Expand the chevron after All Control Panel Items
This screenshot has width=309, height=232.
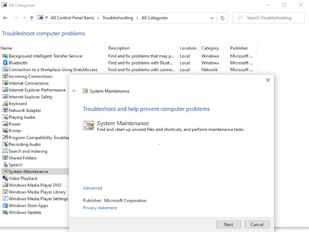click(x=98, y=18)
